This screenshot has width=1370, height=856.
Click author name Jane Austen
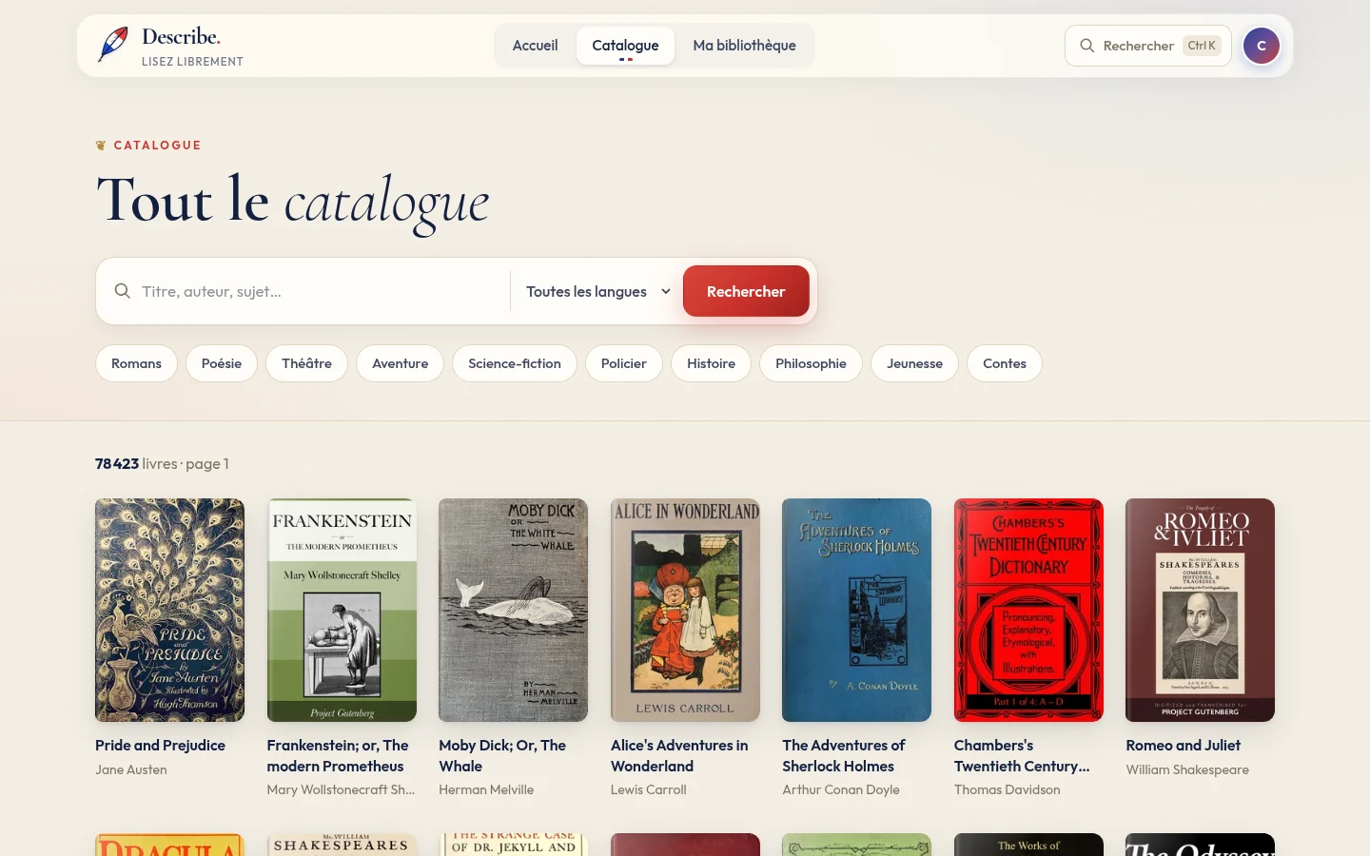coord(131,769)
